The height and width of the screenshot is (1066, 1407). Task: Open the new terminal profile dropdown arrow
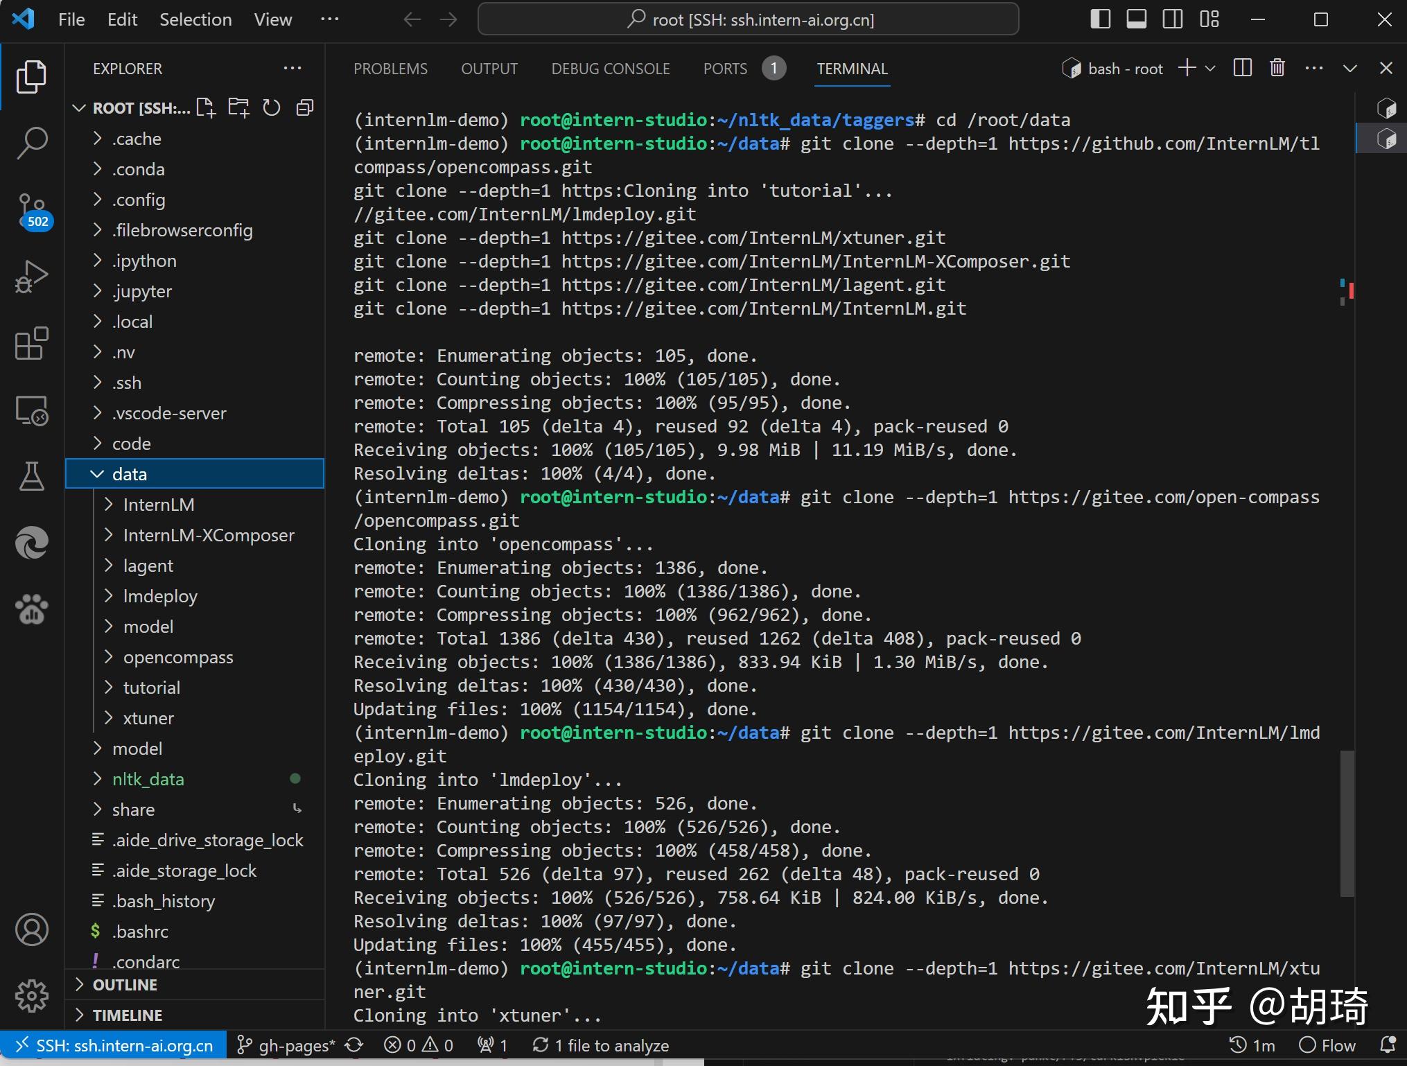1210,68
